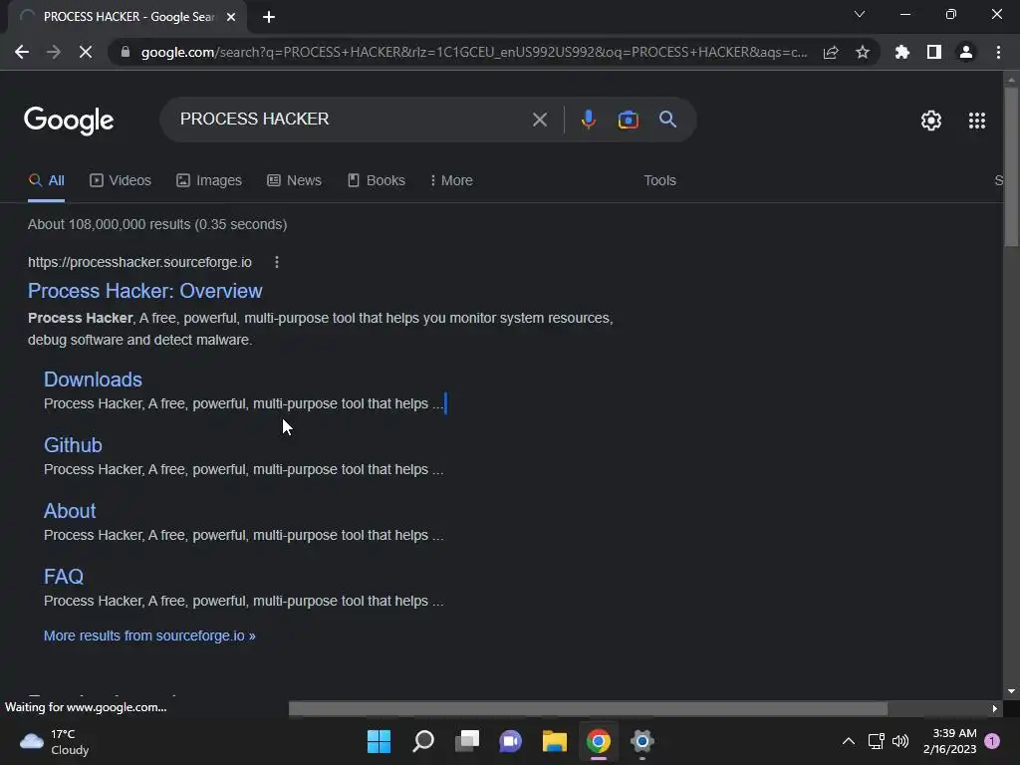Click the About 108,000,000 results text

click(157, 224)
